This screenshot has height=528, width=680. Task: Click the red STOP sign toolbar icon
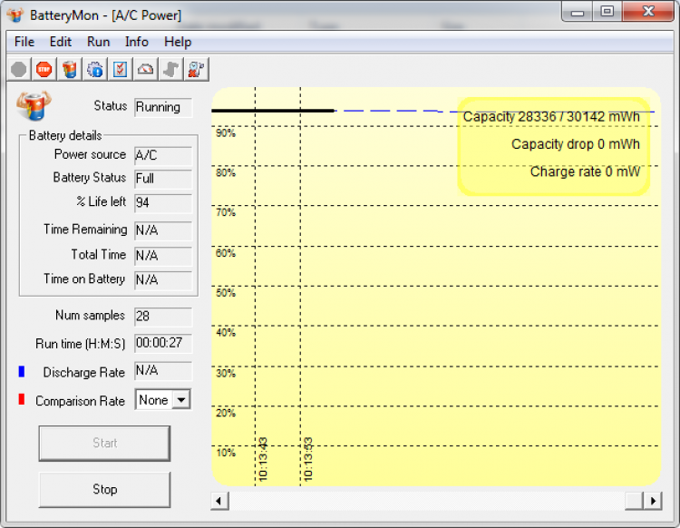(x=44, y=70)
